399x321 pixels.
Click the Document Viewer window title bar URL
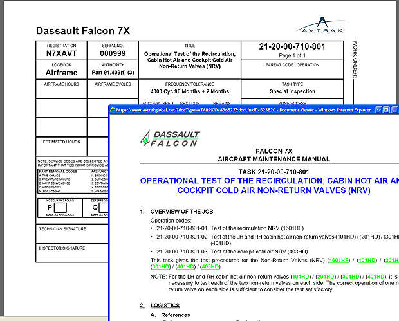pyautogui.click(x=196, y=110)
